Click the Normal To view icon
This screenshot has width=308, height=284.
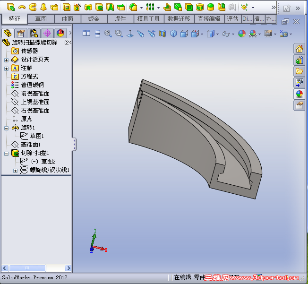pyautogui.click(x=130, y=34)
